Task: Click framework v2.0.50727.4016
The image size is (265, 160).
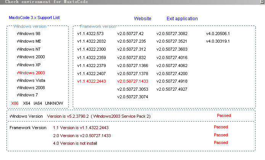Action: pyautogui.click(x=172, y=58)
